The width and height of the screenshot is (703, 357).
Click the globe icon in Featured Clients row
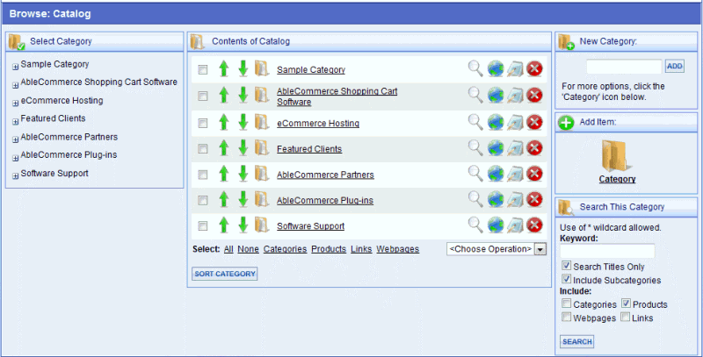point(496,148)
